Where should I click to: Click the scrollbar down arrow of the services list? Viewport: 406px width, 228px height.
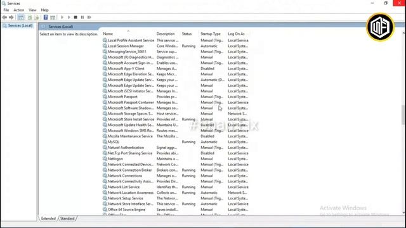pos(403,213)
